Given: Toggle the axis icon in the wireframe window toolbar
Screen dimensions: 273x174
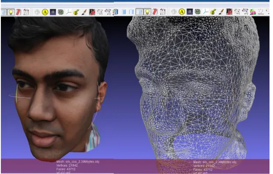Looking at the screenshot, I should [x=205, y=12].
